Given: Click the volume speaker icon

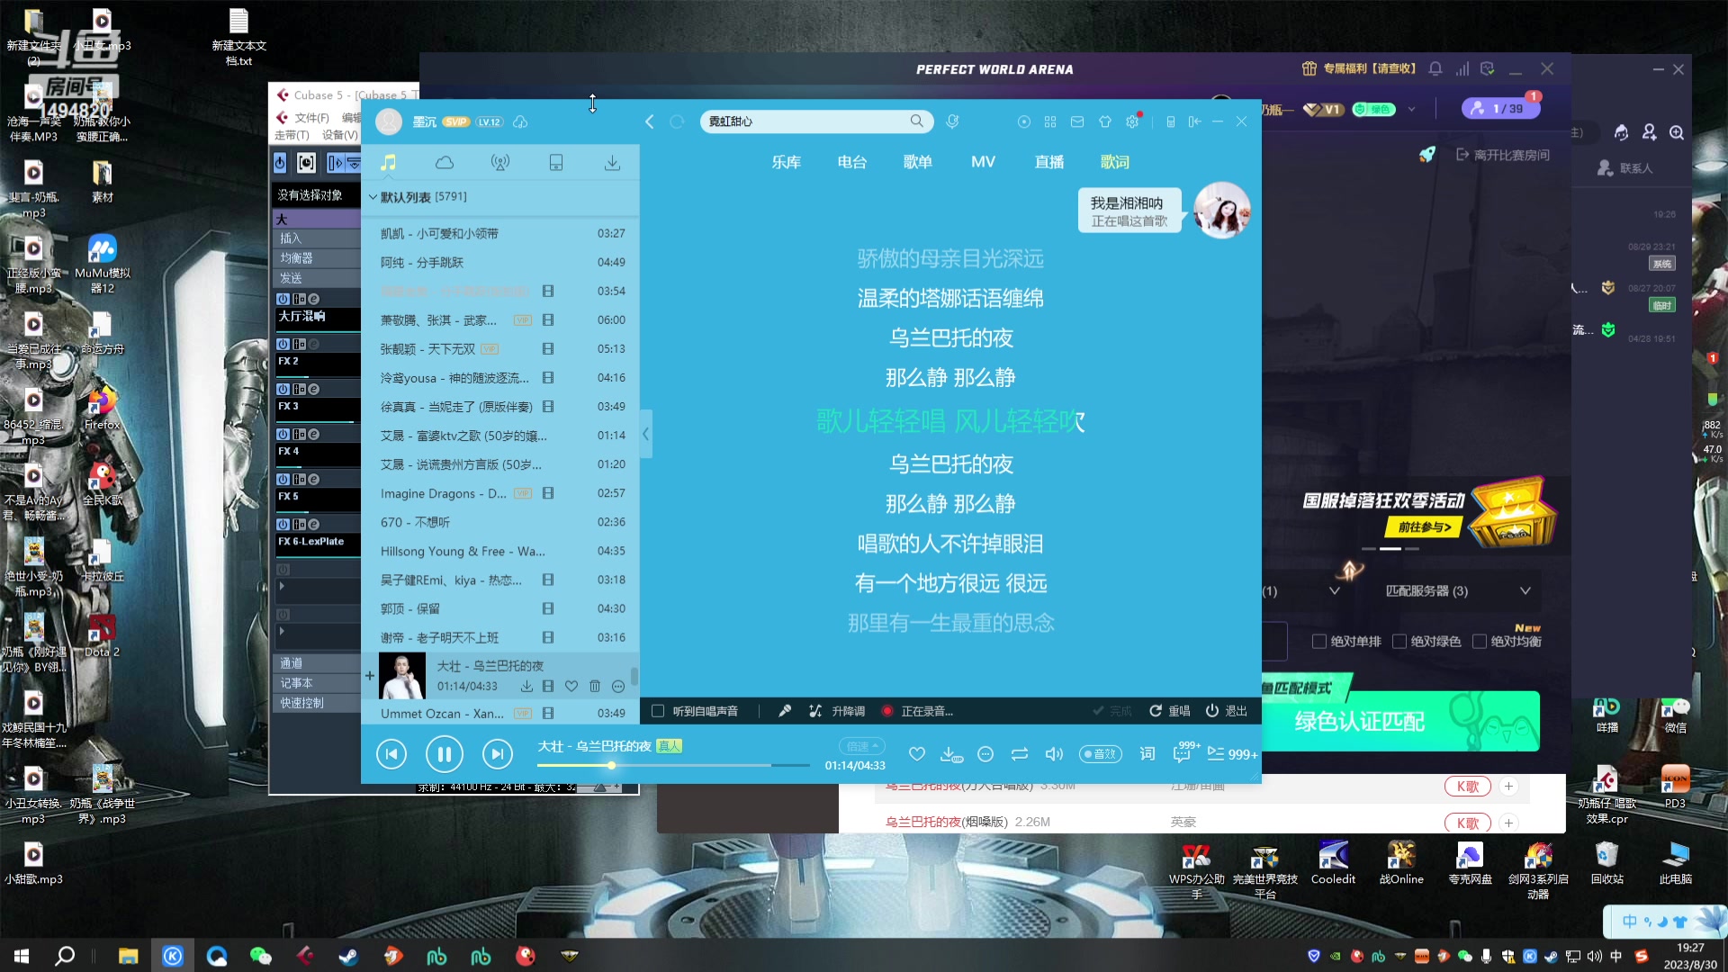Looking at the screenshot, I should tap(1054, 754).
